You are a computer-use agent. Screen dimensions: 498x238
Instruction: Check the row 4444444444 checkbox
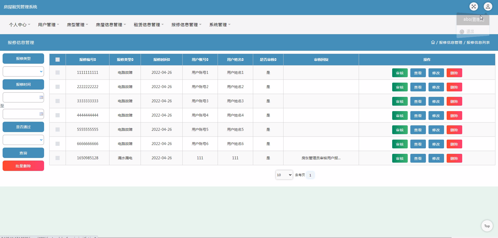(58, 115)
